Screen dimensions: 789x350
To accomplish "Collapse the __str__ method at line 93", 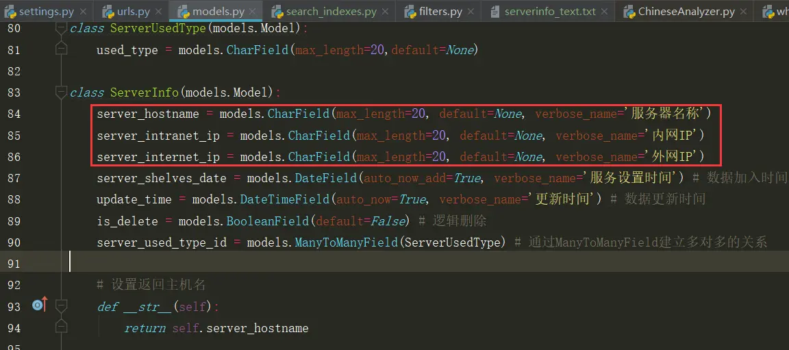I will coord(62,305).
